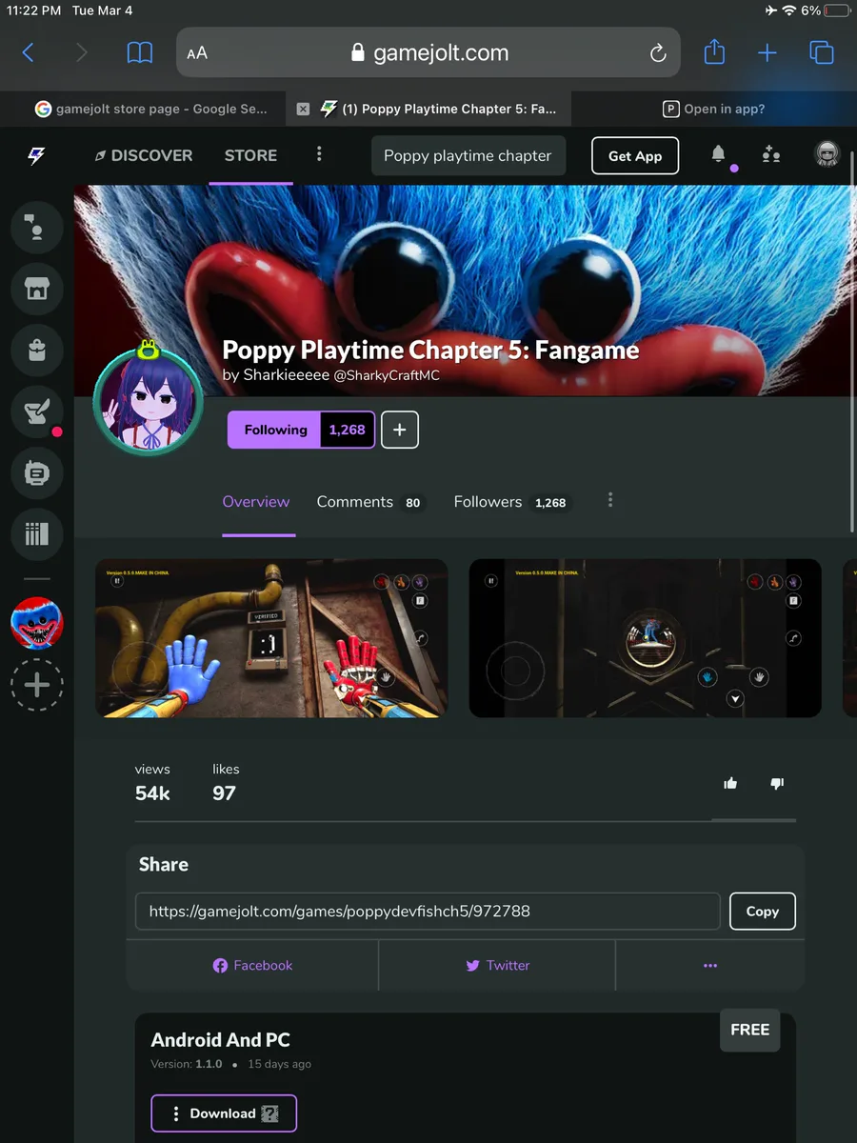Open user account avatar menu
This screenshot has height=1143, width=857.
[827, 154]
